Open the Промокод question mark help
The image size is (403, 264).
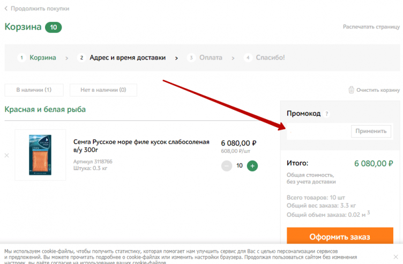click(x=327, y=114)
